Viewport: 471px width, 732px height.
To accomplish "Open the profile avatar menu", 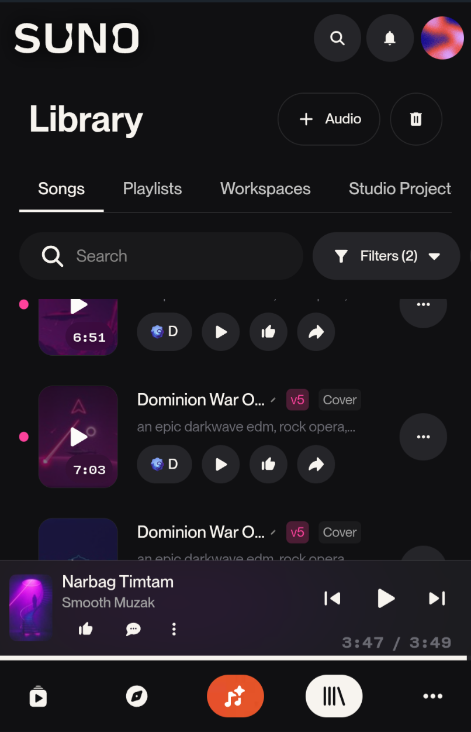I will [442, 38].
